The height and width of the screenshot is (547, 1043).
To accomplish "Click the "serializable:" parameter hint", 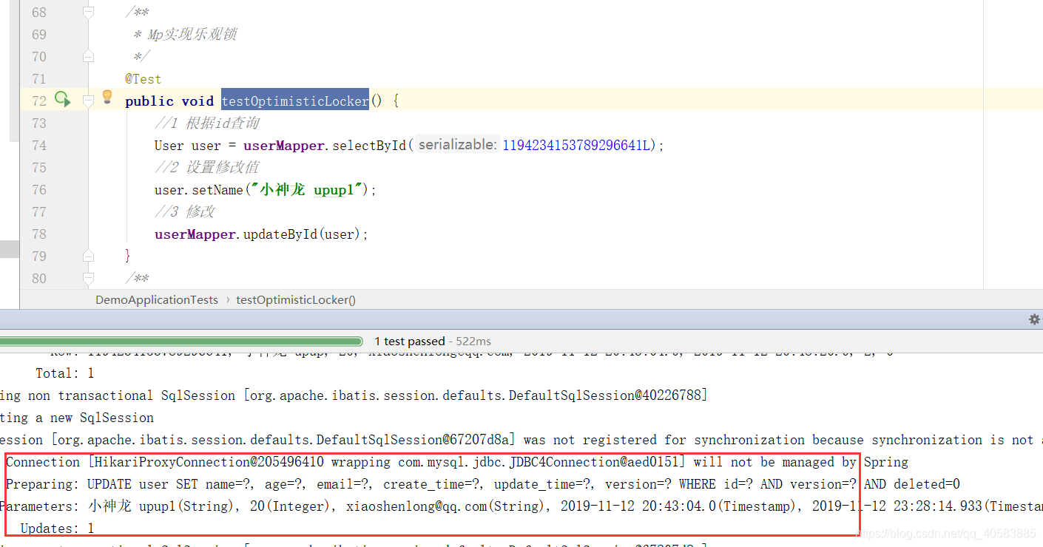I will point(456,145).
